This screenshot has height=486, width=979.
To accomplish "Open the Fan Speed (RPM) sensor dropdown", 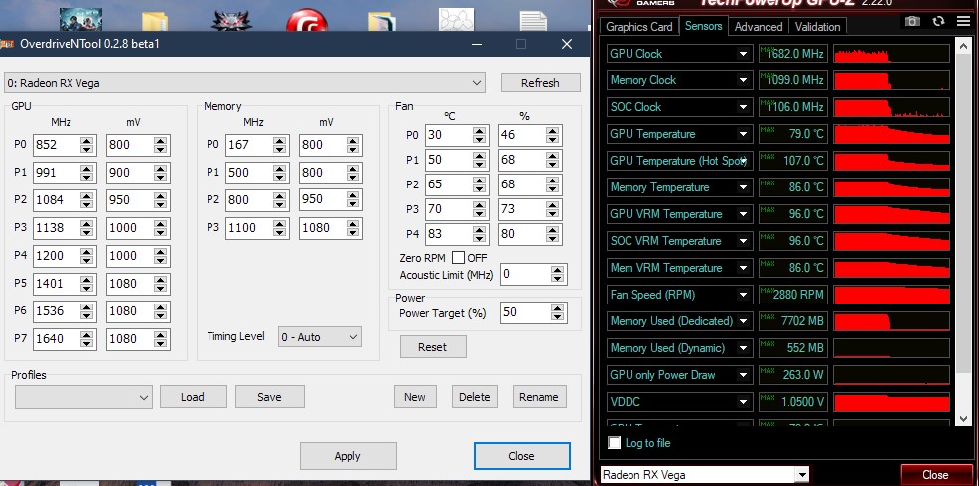I will tap(743, 295).
